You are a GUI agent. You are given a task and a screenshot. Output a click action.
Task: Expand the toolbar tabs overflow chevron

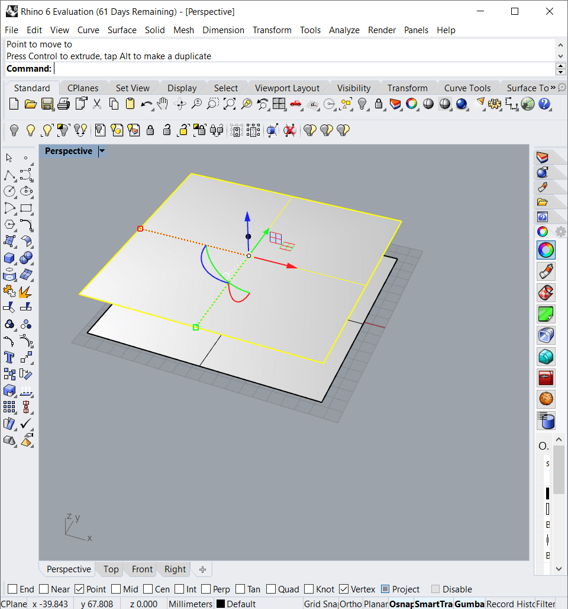(553, 88)
